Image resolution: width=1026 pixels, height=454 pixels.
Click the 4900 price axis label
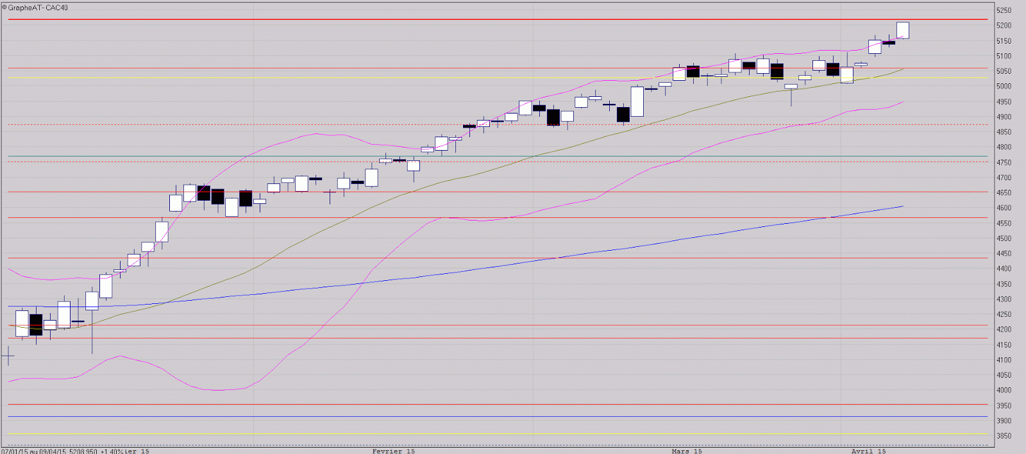coord(1004,117)
